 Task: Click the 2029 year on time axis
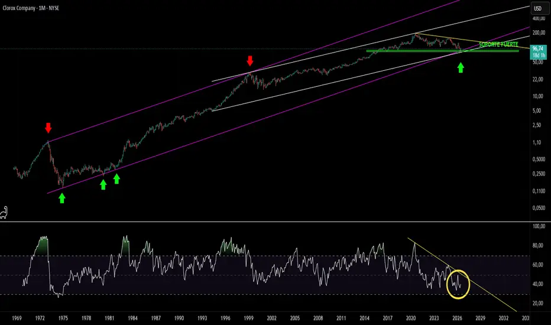point(481,318)
